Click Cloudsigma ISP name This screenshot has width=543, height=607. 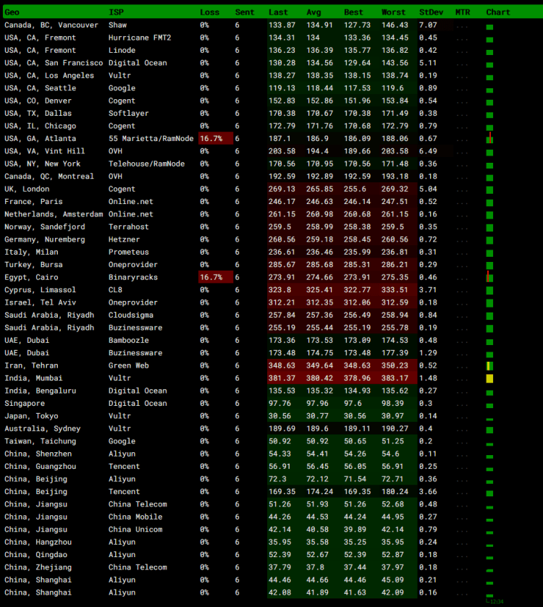point(131,315)
